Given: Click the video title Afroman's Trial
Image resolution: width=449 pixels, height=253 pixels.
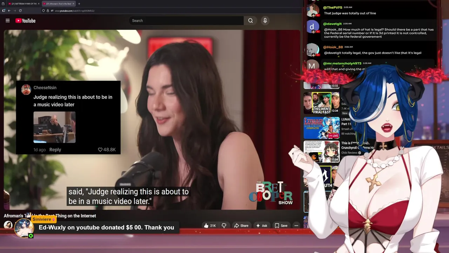Looking at the screenshot, I should click(x=50, y=216).
